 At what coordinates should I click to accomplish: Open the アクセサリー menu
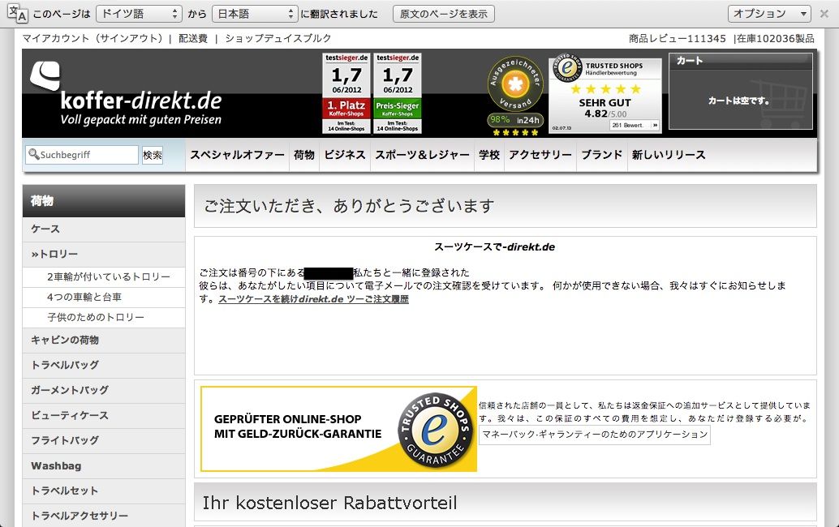click(x=540, y=155)
